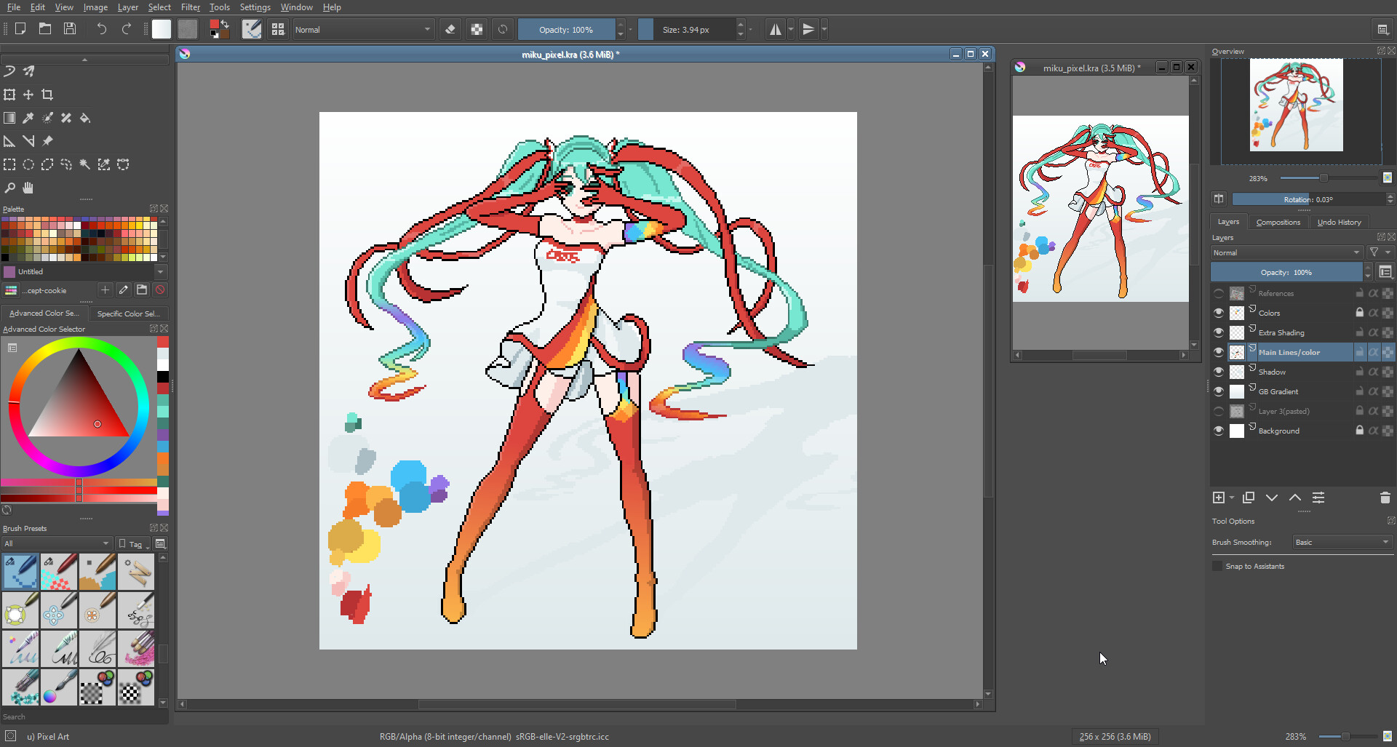Image resolution: width=1397 pixels, height=747 pixels.
Task: Toggle horizontal mirror mode
Action: click(776, 29)
